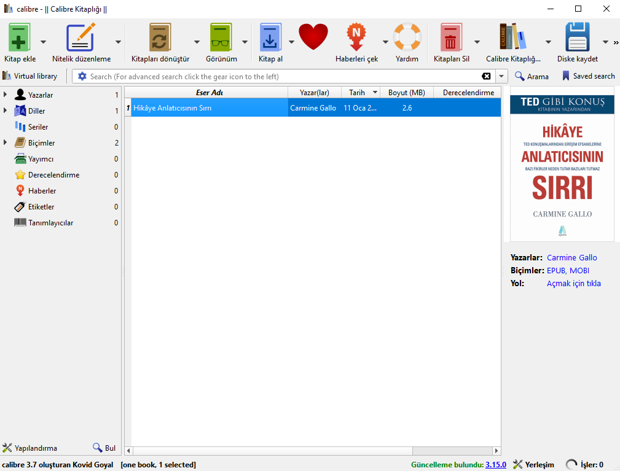Click horizontal scrollbar left arrow
The image size is (620, 471).
(x=128, y=451)
